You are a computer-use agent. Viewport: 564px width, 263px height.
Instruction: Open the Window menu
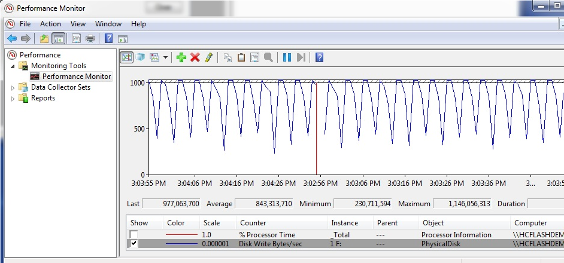pyautogui.click(x=108, y=24)
